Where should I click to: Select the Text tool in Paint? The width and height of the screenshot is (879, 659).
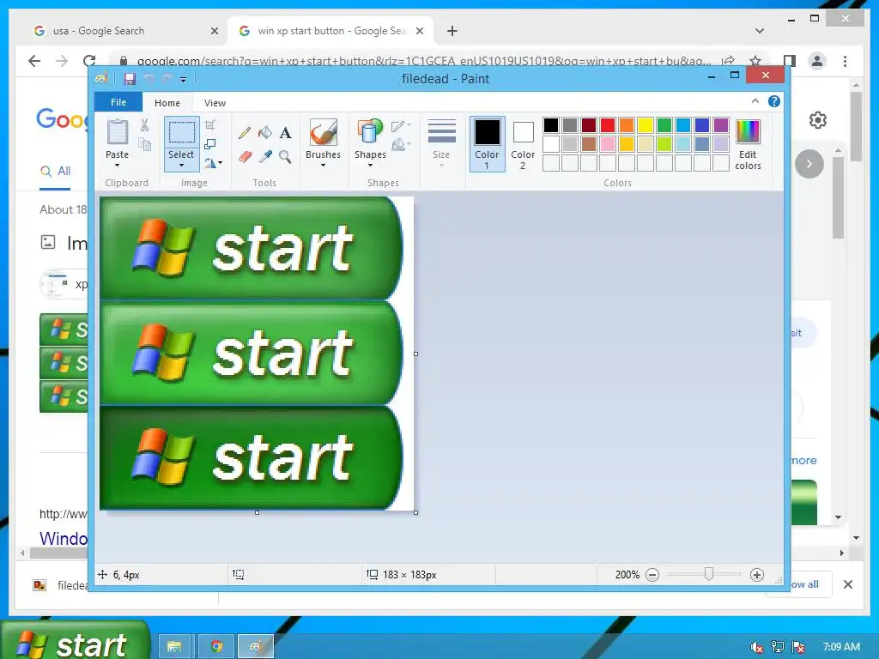285,133
